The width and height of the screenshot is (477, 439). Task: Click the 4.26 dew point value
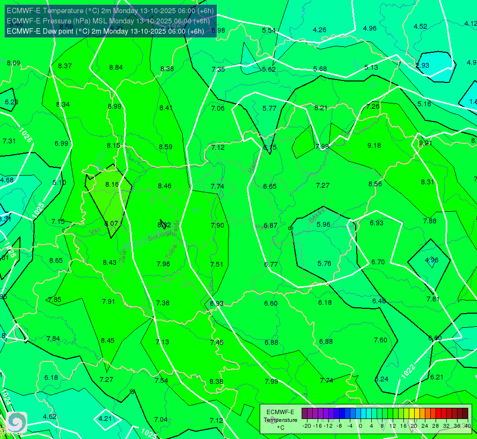pyautogui.click(x=320, y=30)
